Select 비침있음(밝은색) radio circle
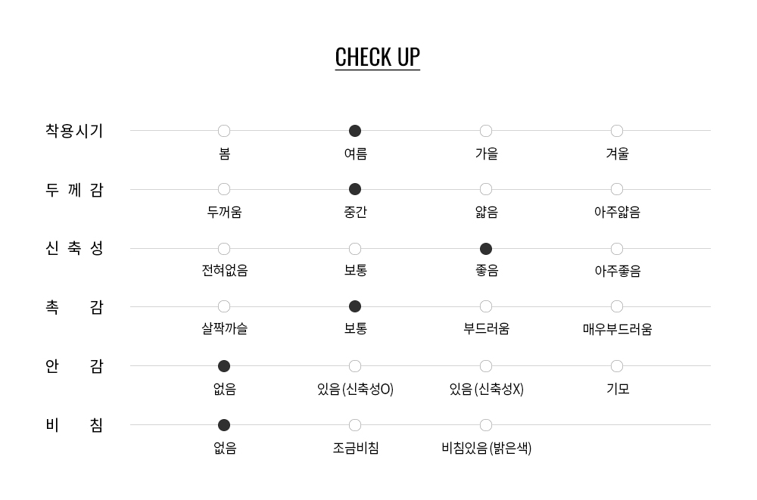Screen dimensions: 757x500 coord(486,425)
